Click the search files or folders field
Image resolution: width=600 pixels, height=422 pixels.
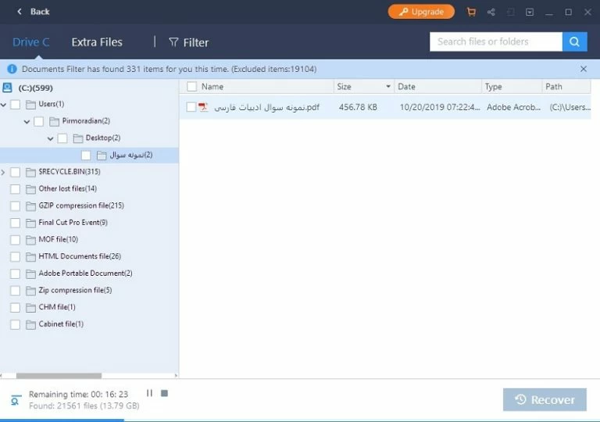(495, 41)
